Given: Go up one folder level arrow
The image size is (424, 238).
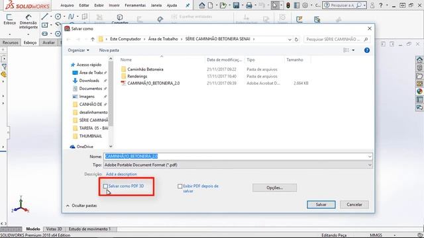Looking at the screenshot, I should (93, 40).
